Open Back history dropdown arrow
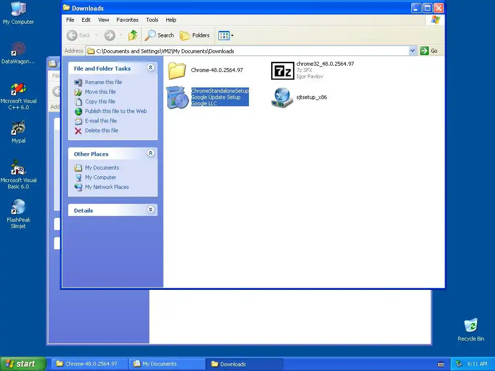Viewport: 495px width, 371px height. [x=96, y=35]
